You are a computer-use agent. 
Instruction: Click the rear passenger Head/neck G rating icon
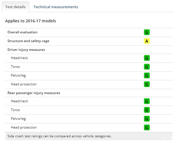(147, 101)
